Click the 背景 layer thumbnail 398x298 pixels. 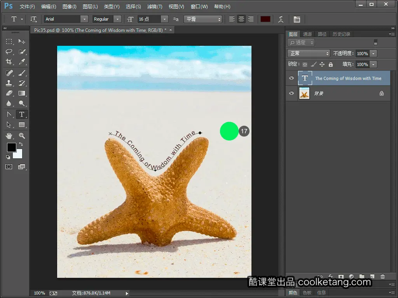(x=304, y=93)
